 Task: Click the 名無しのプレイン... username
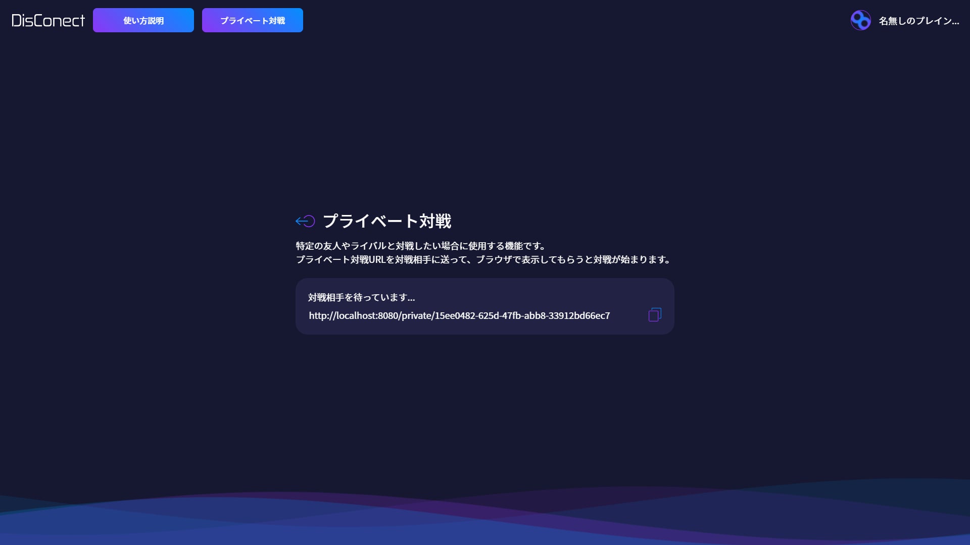click(x=918, y=21)
